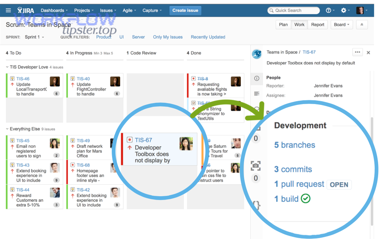This screenshot has height=239, width=385.
Task: Open the 1 pull request link
Action: 299,184
